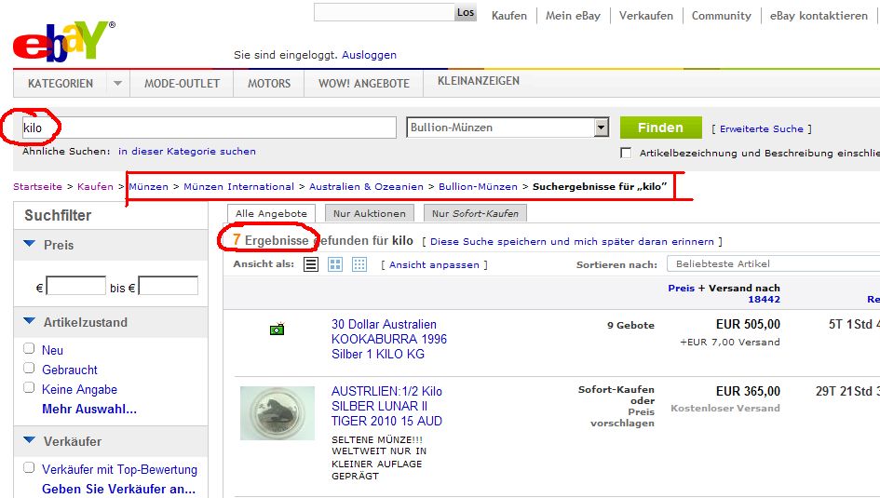Viewport: 880px width, 498px height.
Task: Open KLEINANZEIGEN section
Action: tap(479, 81)
